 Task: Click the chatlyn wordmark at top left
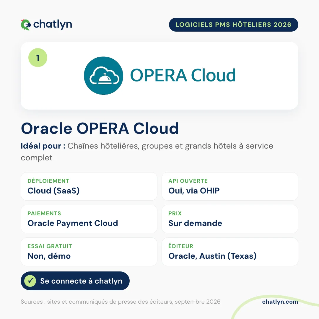tap(53, 25)
